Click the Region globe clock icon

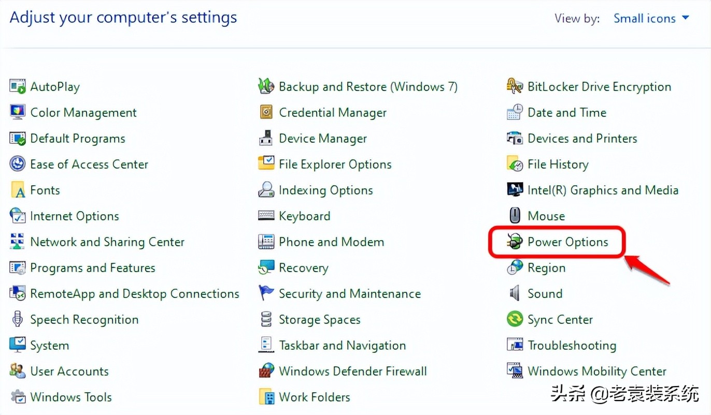(515, 268)
